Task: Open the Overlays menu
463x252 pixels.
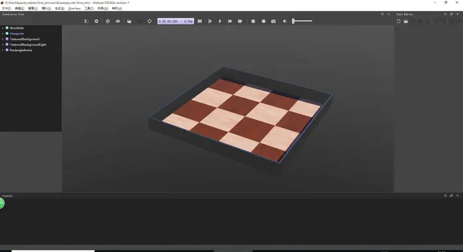Action: pyautogui.click(x=74, y=8)
